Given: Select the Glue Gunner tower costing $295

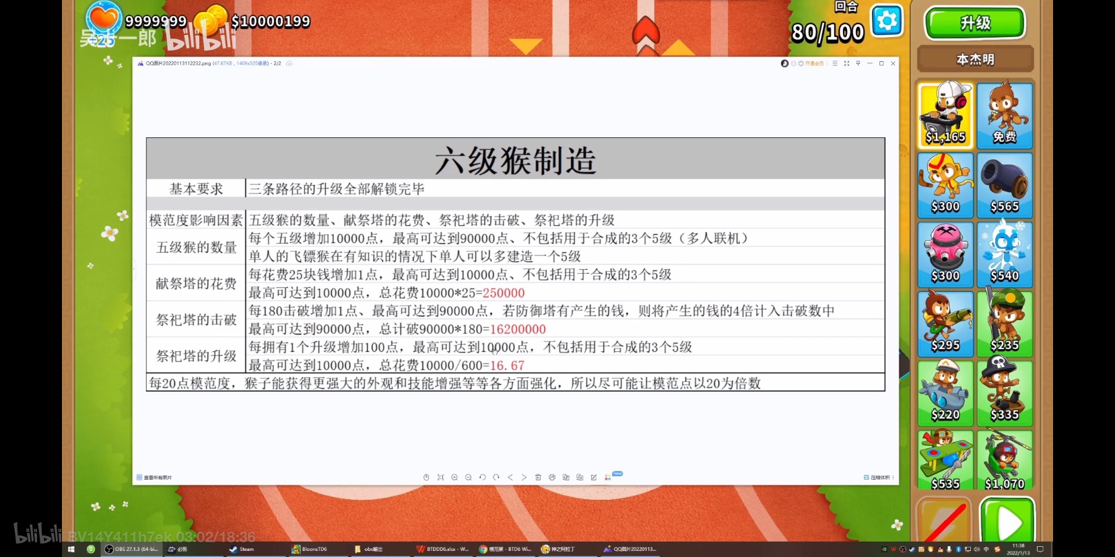Looking at the screenshot, I should click(x=945, y=324).
